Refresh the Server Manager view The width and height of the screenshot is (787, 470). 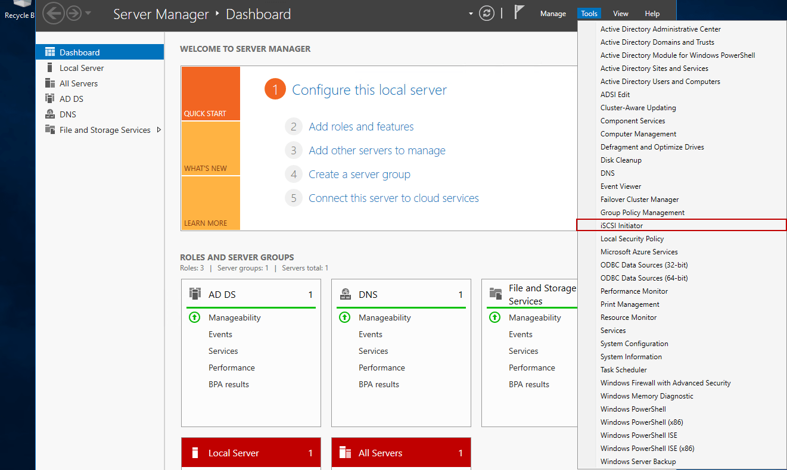487,13
